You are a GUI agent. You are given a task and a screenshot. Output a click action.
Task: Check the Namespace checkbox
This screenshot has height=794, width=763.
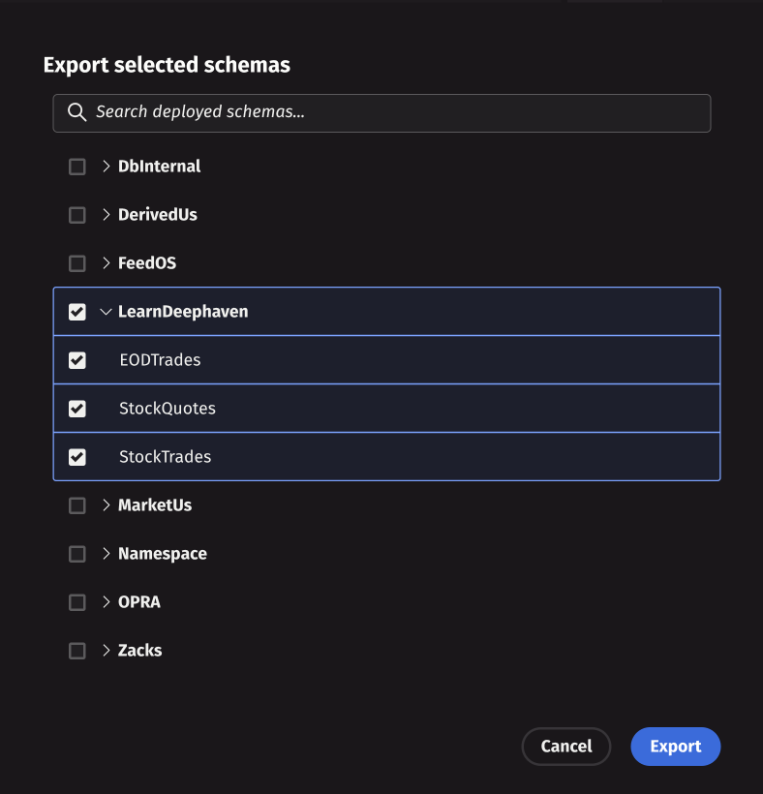coord(77,554)
